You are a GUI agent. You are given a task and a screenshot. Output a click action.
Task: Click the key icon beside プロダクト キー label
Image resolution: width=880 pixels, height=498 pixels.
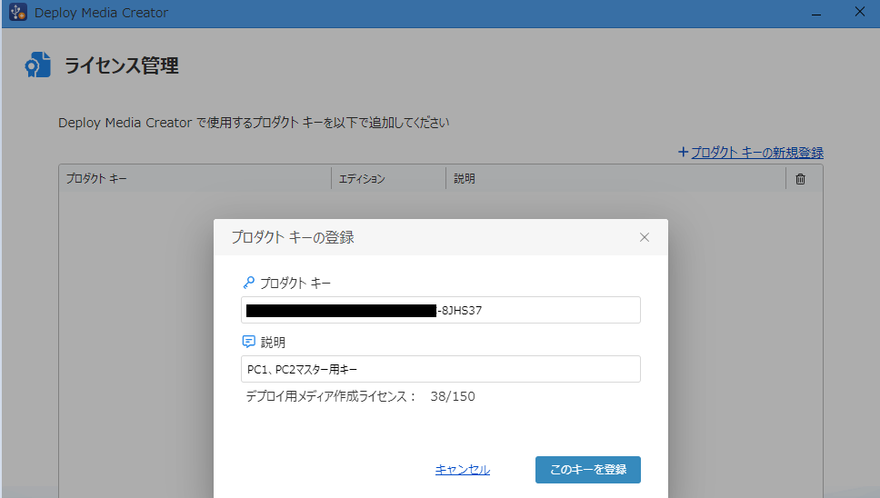[x=248, y=283]
